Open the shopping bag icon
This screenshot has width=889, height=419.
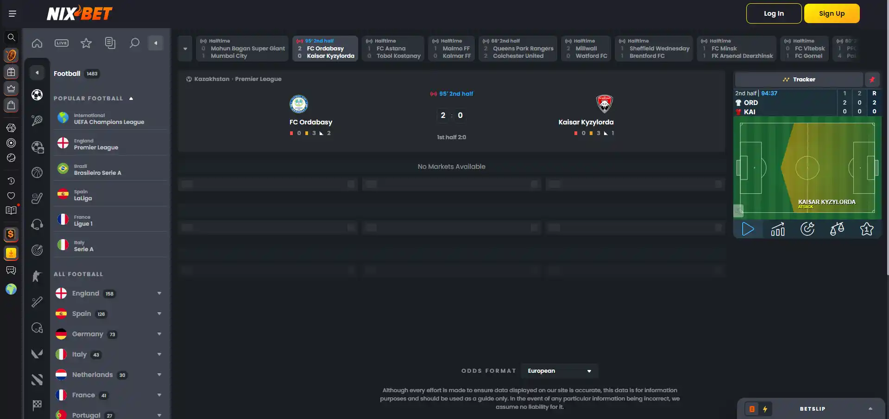coord(11,105)
